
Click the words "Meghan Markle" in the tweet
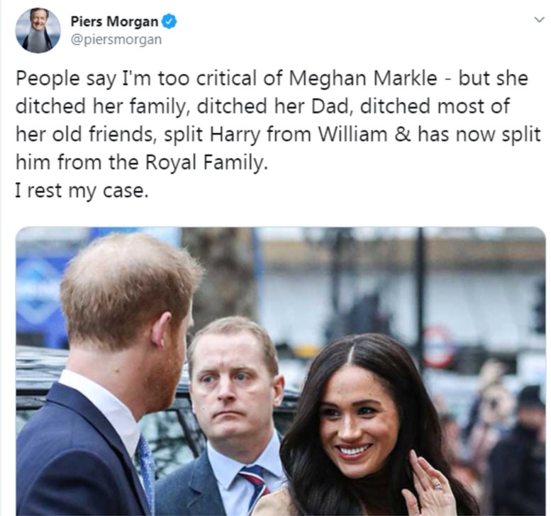coord(363,78)
